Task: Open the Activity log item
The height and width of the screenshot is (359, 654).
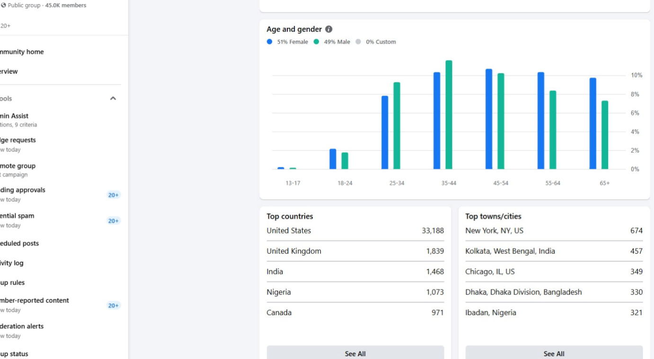Action: [x=12, y=263]
